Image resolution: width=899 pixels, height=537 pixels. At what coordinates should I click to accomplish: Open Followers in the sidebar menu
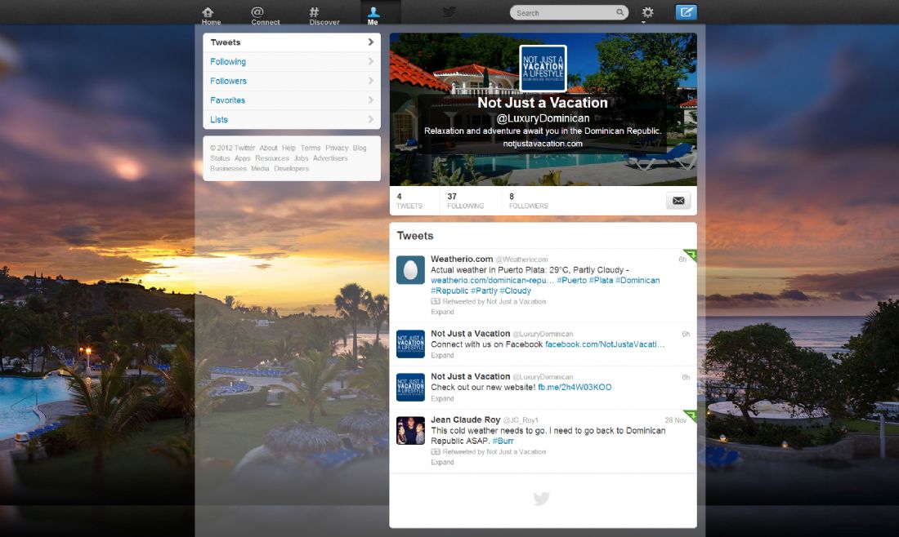[x=292, y=82]
